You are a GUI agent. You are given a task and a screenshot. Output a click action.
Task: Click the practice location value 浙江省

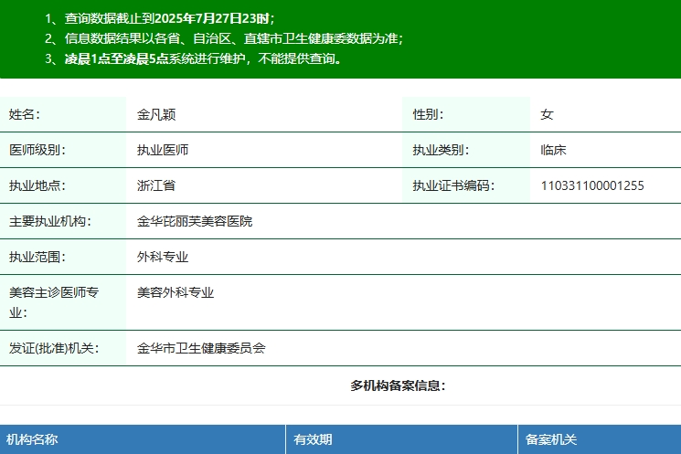(156, 185)
